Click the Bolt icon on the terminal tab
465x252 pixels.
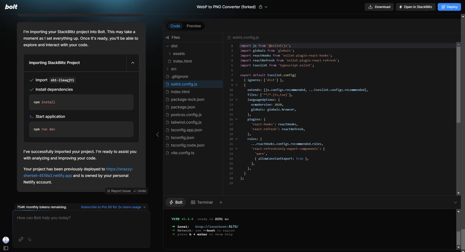pos(171,202)
